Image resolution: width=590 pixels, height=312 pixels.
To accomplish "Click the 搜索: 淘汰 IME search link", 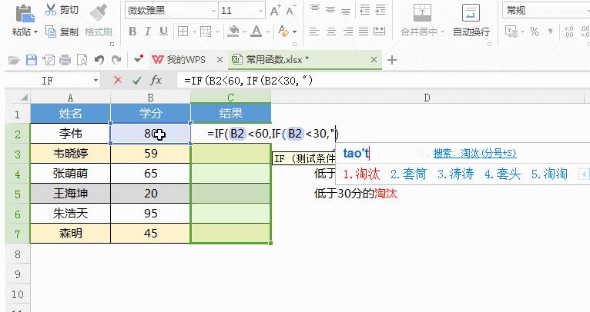I will tap(474, 153).
